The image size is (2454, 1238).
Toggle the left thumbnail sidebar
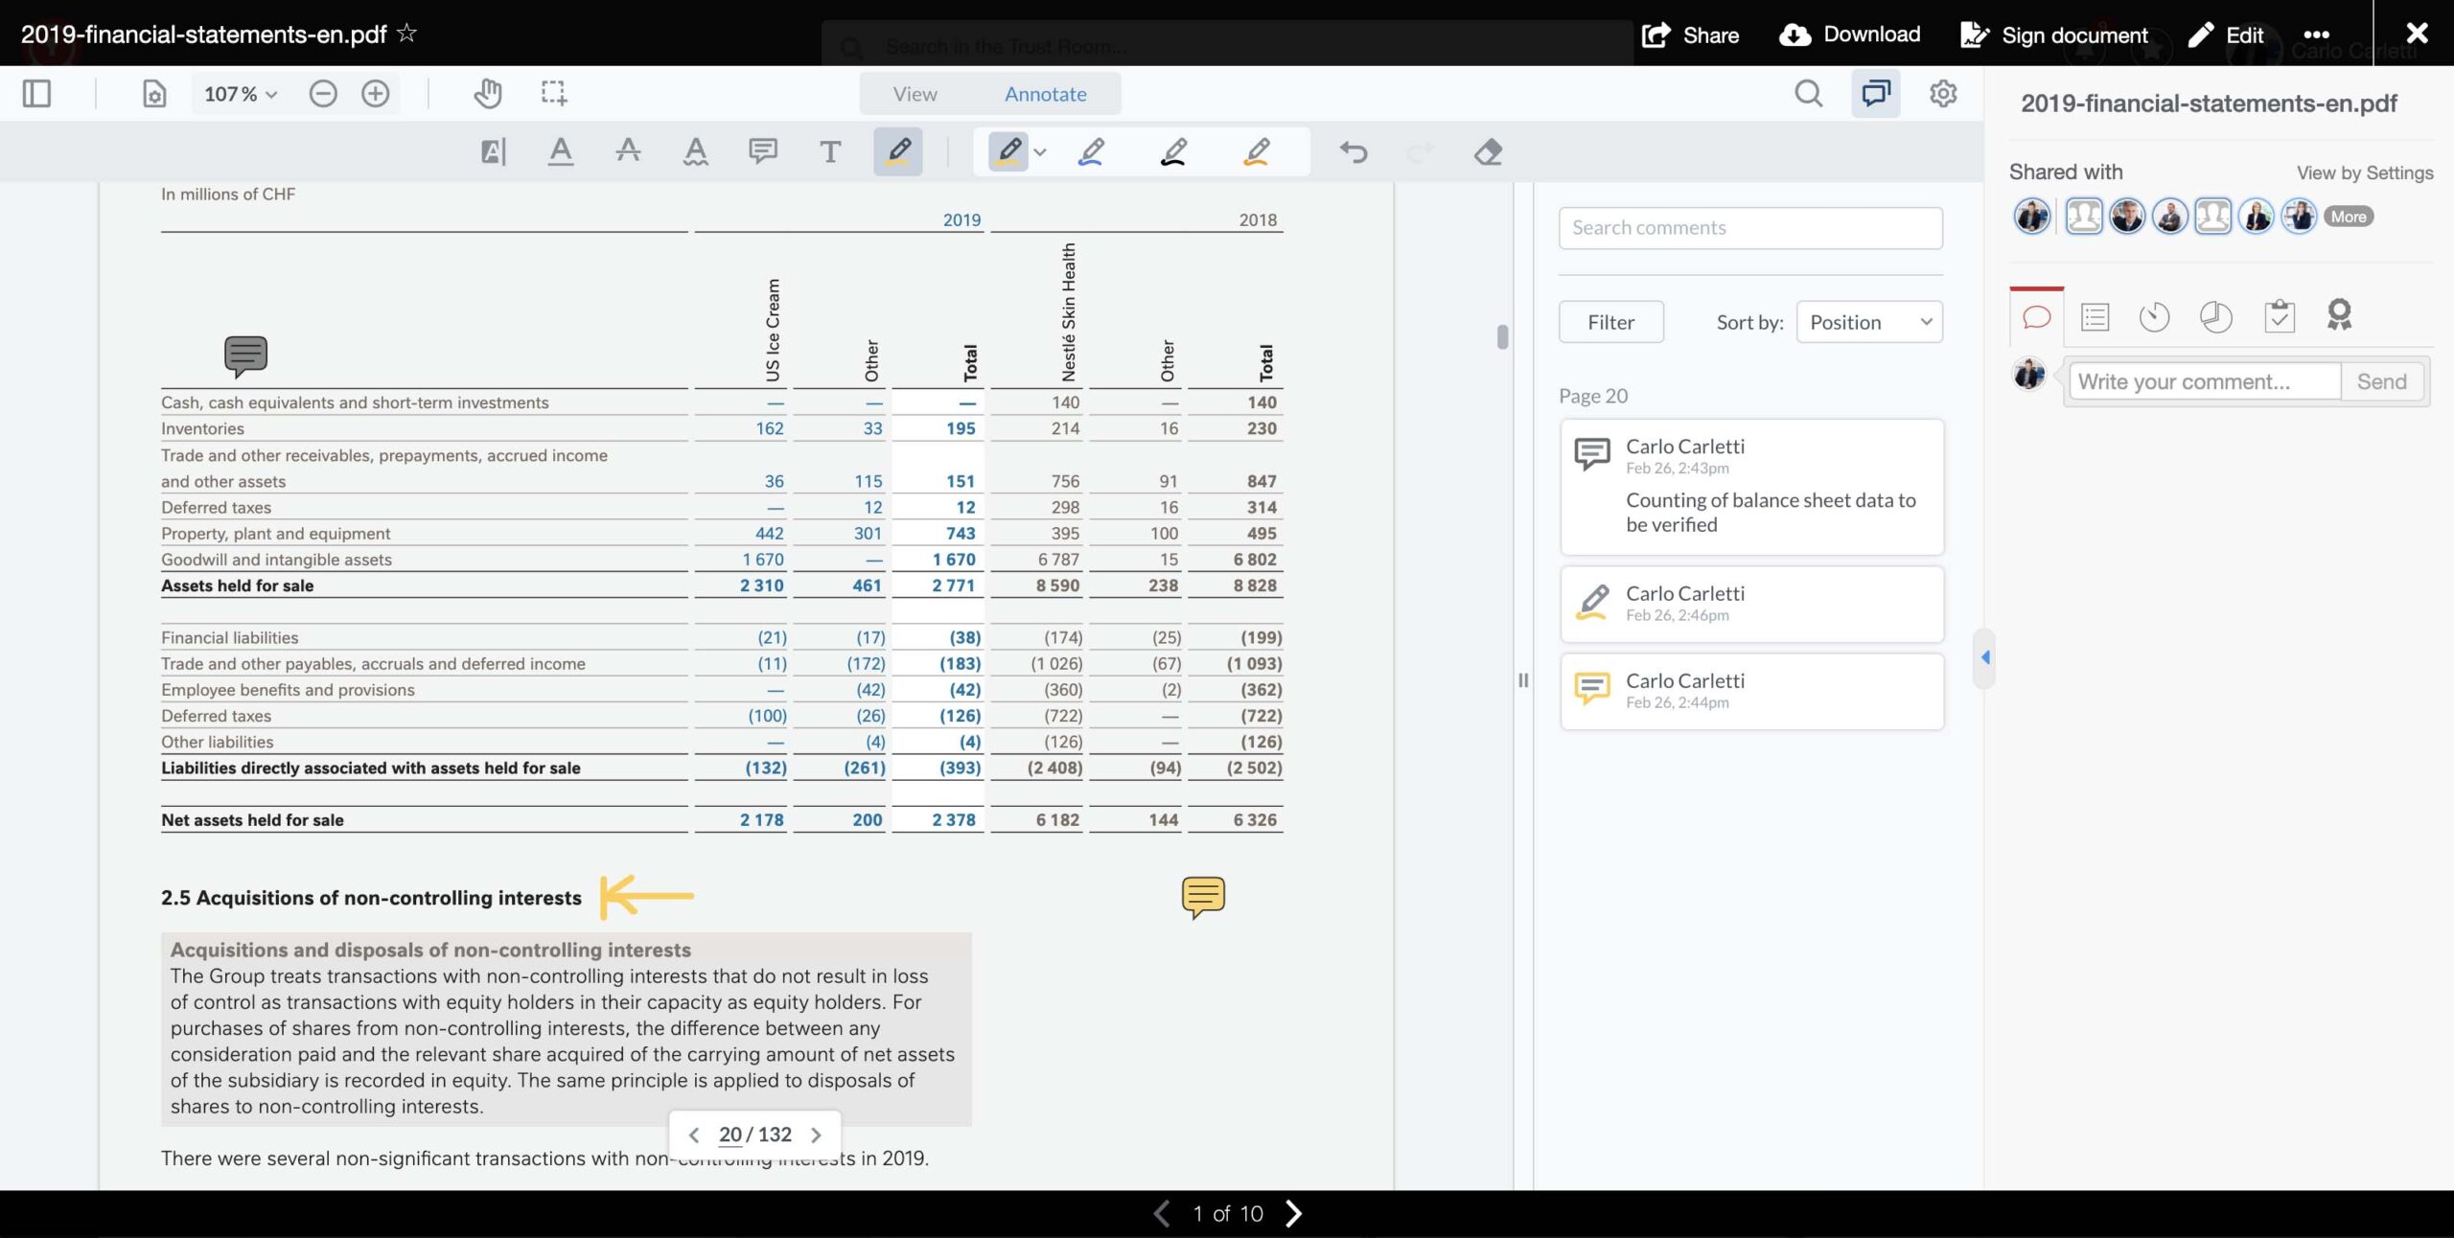click(x=37, y=93)
